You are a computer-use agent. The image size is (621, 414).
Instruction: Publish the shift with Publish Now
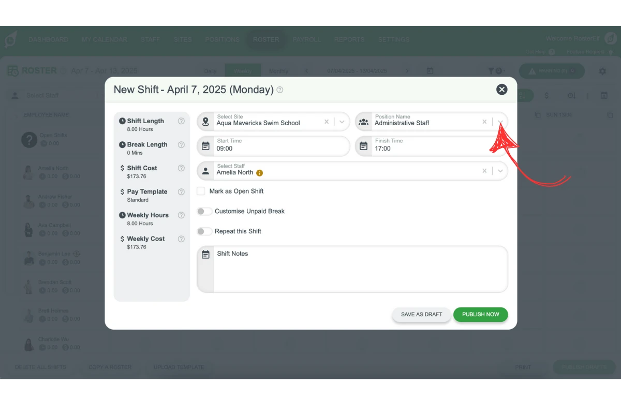click(481, 315)
